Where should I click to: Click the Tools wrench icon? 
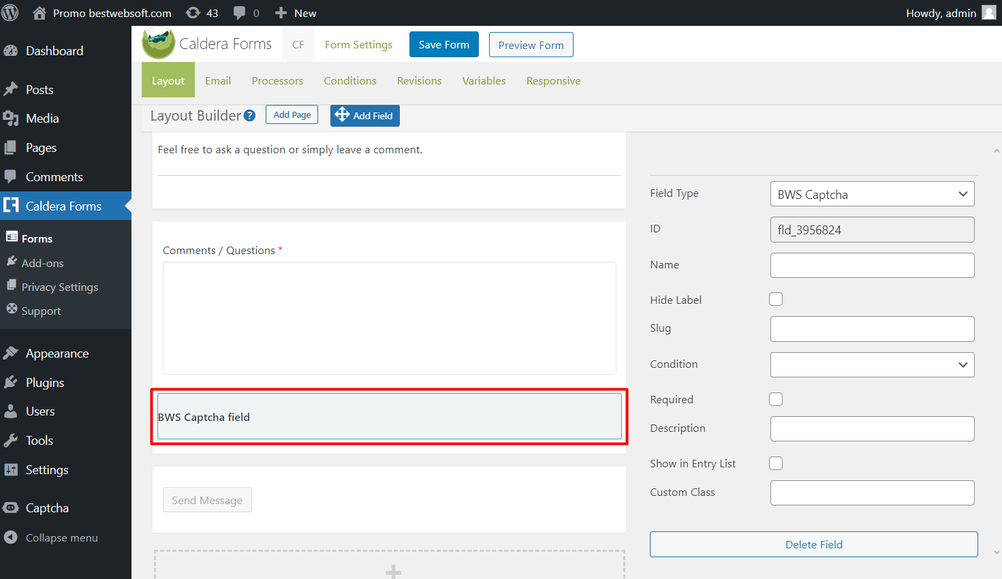[11, 441]
